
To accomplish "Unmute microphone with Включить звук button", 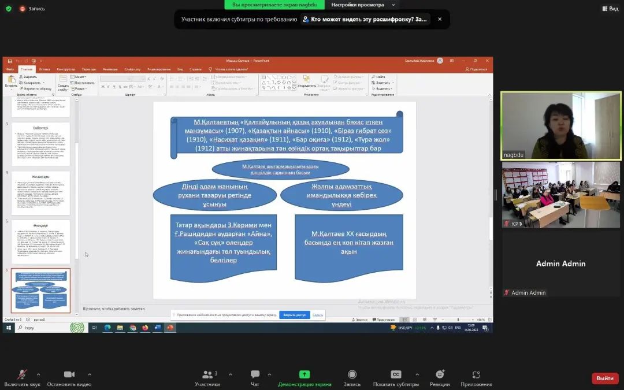I will 22,378.
